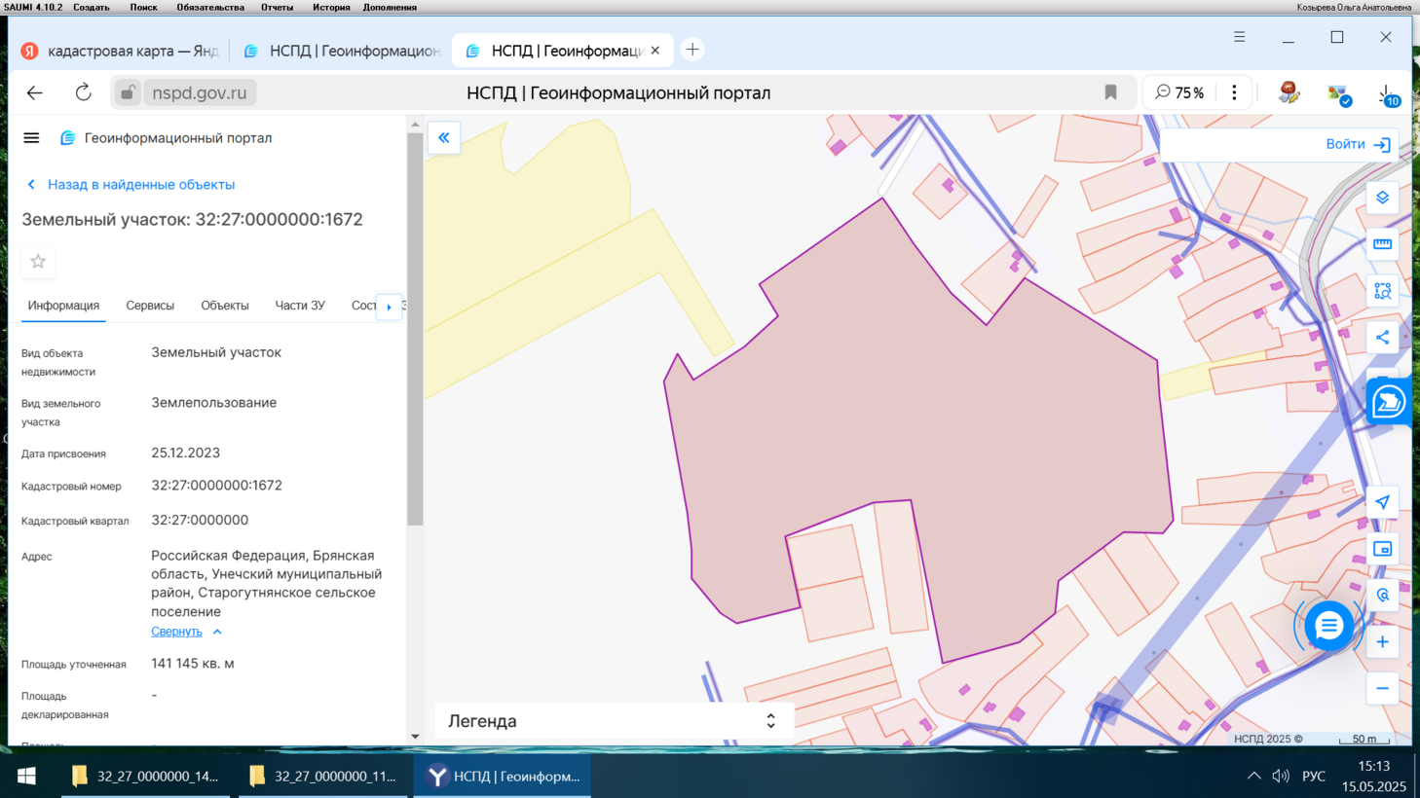
Task: Switch to the Сервисы tab
Action: (150, 306)
